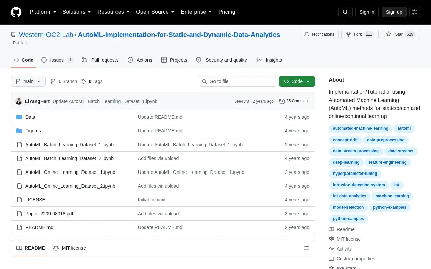Switch to the Pull requests tab
Screen dimensions: 431x269
click(100, 60)
